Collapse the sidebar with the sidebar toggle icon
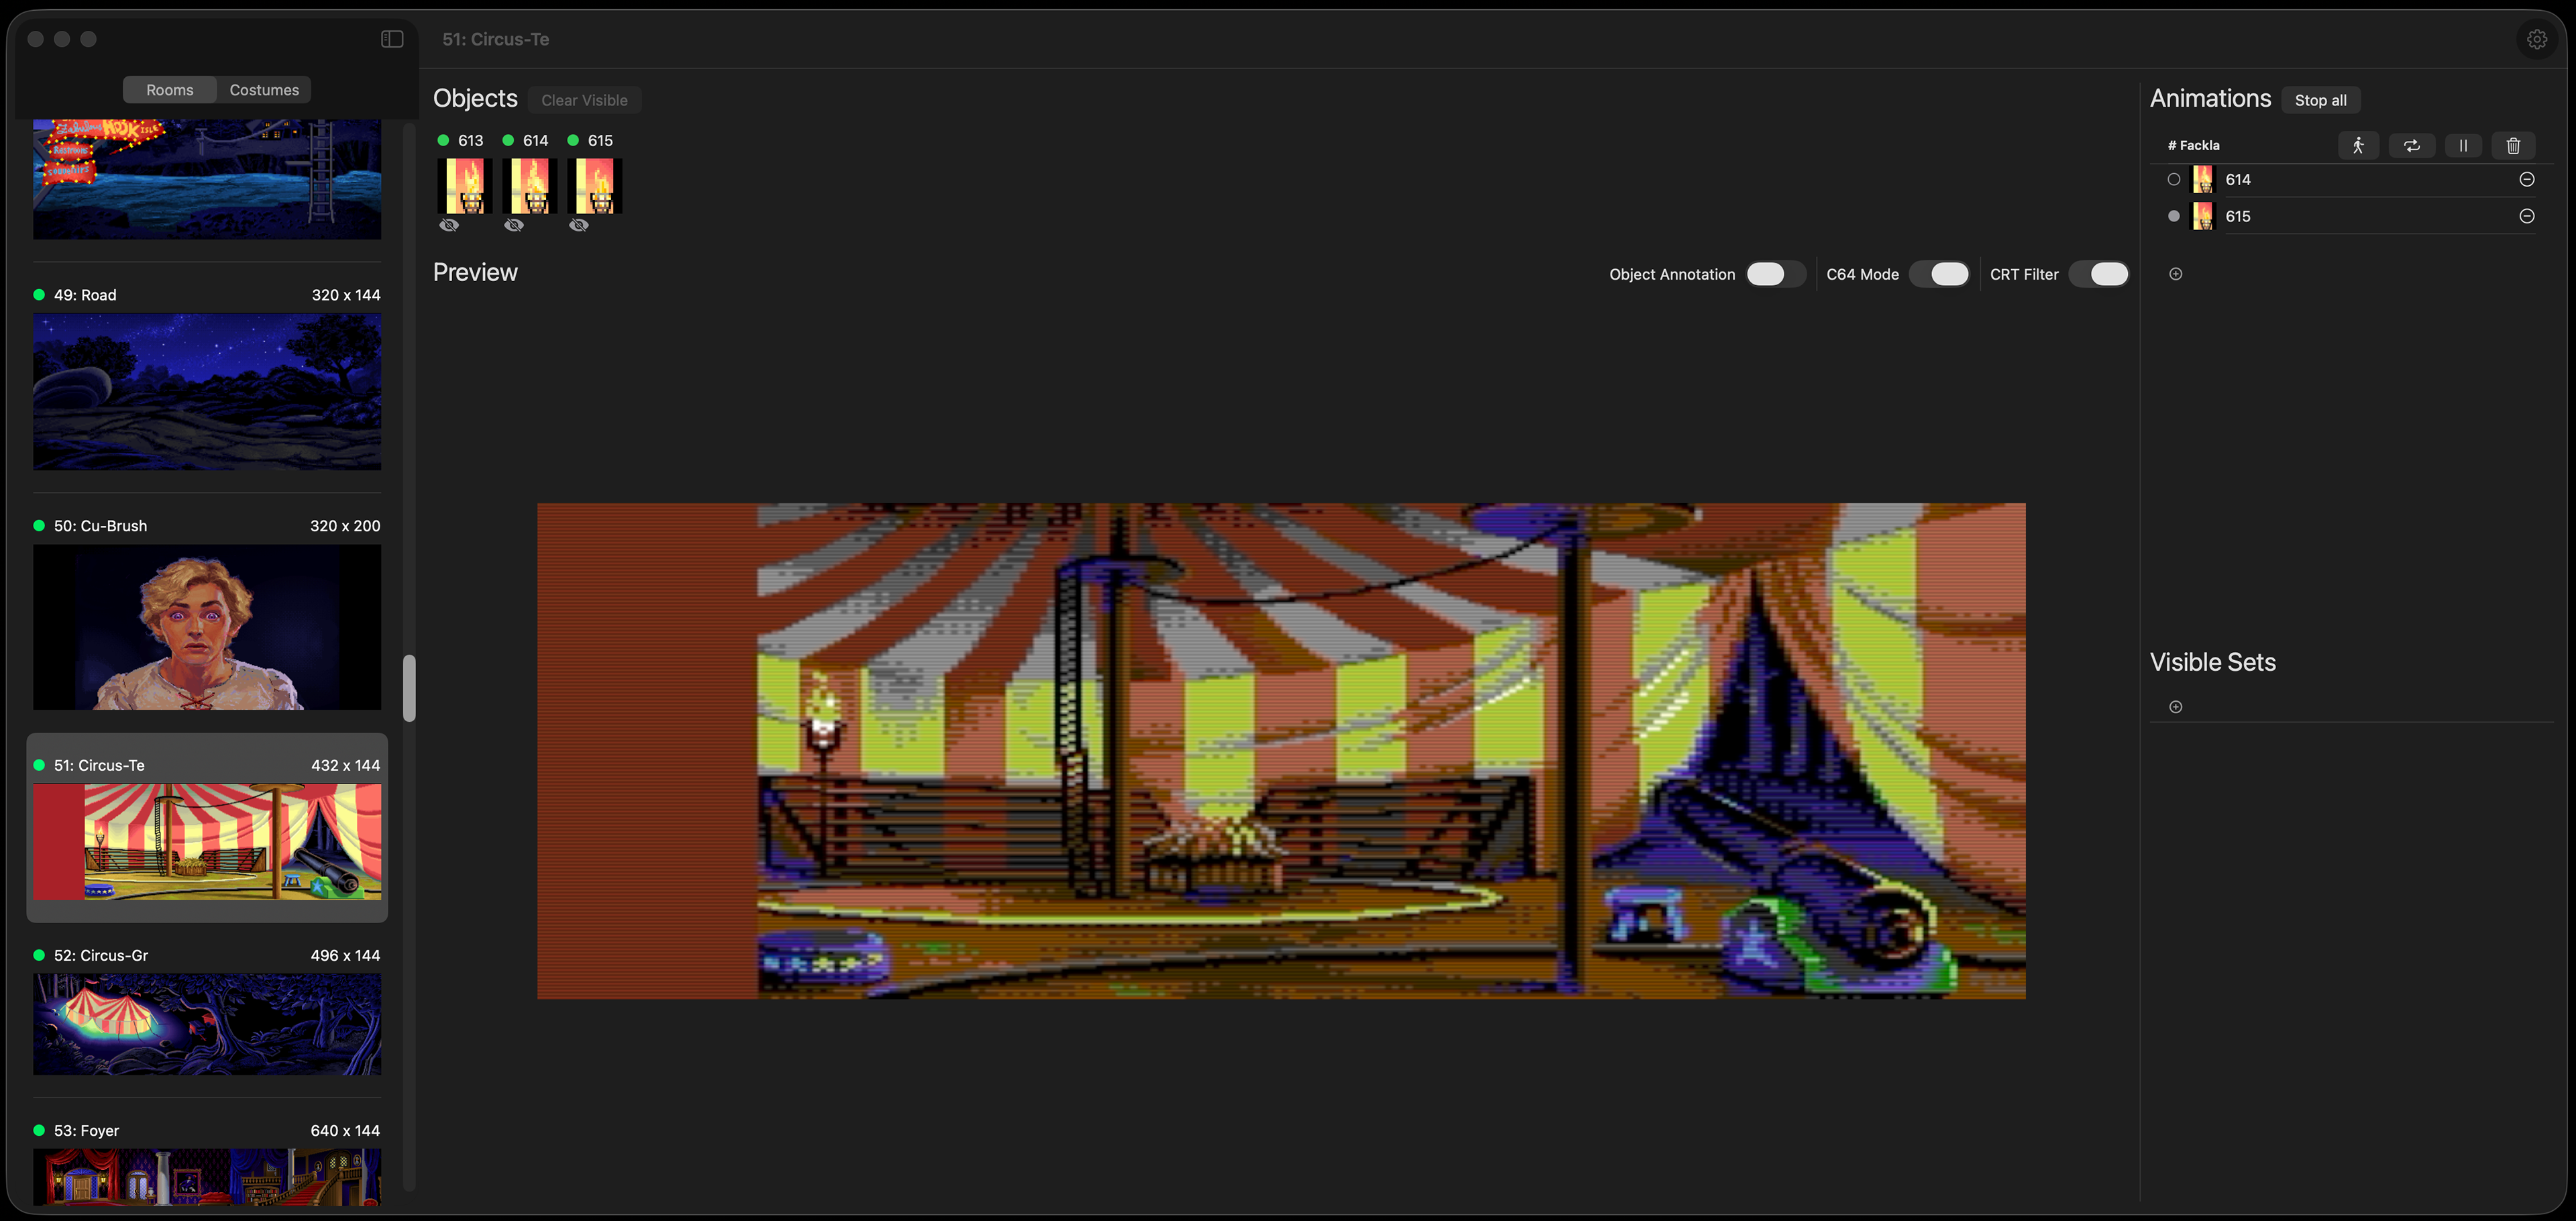Screen dimensions: 2576x1221 tap(392, 39)
